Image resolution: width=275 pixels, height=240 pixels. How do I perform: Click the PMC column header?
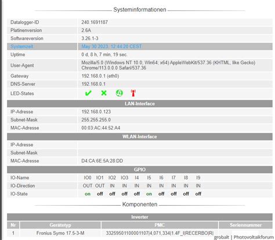click(160, 225)
